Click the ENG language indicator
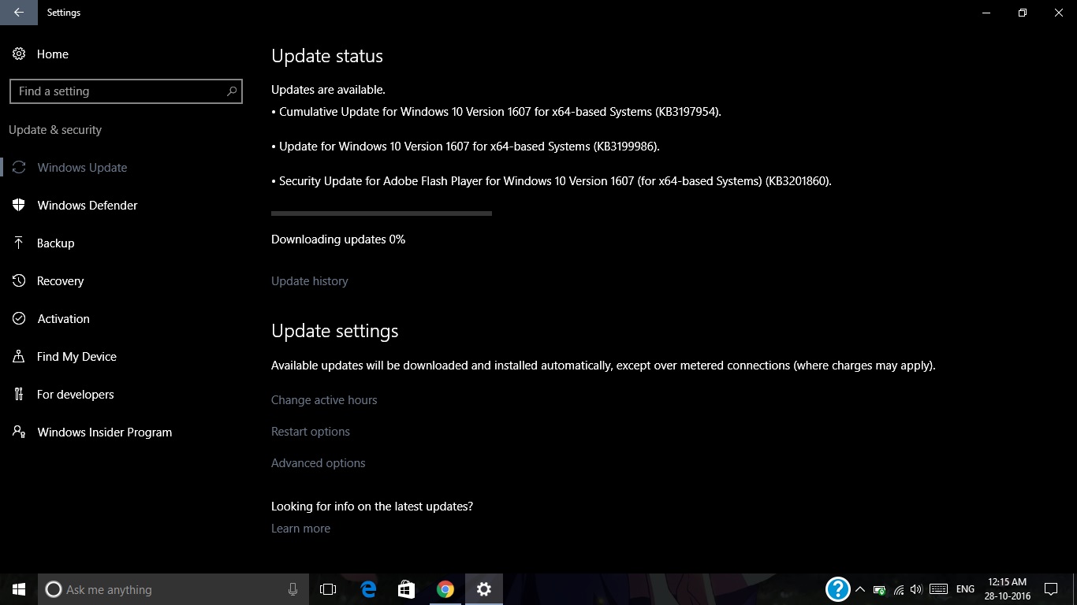This screenshot has height=605, width=1077. [965, 589]
